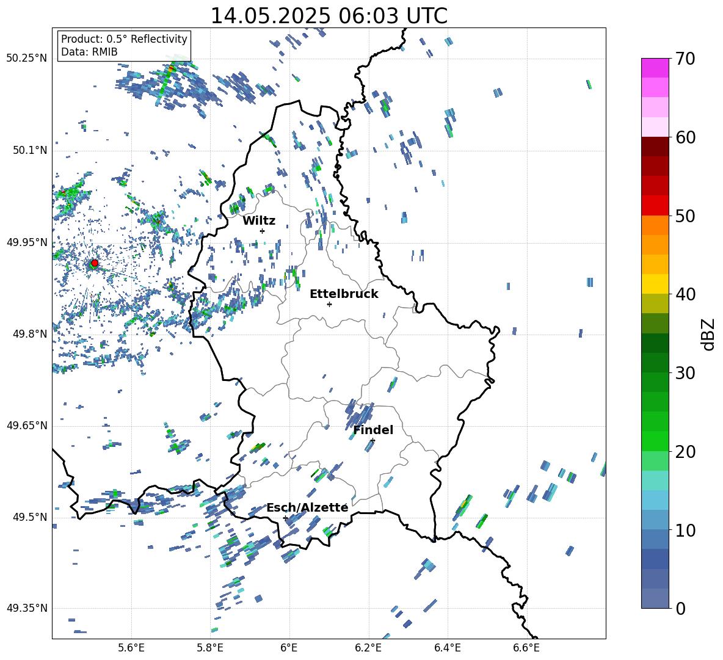Click the colorbar tick label 40

coord(685,294)
